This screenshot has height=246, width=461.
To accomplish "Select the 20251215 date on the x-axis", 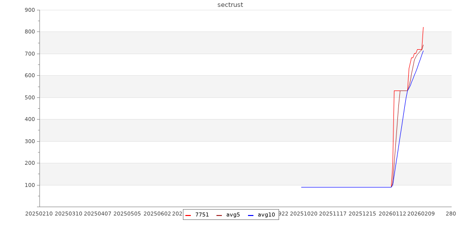I will 362,214.
